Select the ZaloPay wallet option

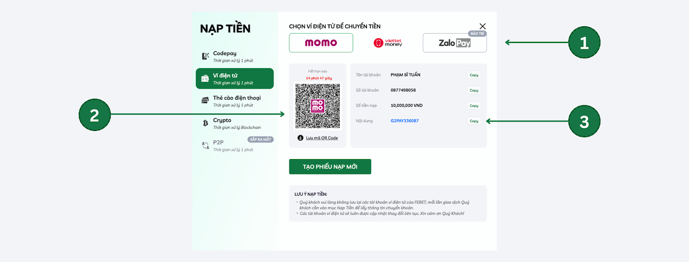455,43
